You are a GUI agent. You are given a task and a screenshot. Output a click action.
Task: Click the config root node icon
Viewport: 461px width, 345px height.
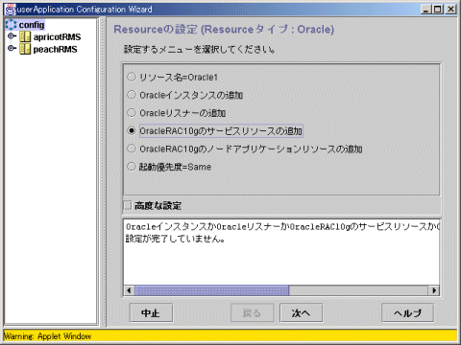click(x=11, y=25)
